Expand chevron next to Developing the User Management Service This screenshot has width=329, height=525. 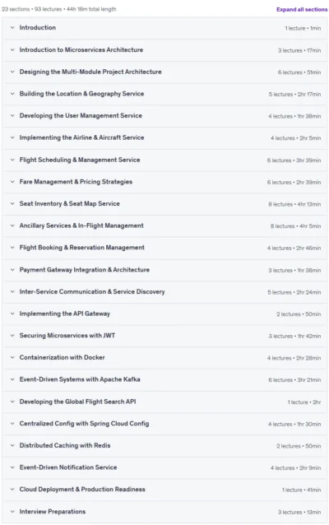12,115
